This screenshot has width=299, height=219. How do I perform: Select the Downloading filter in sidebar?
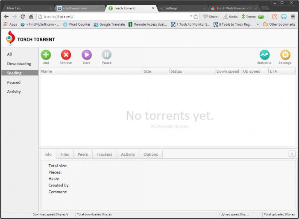[x=19, y=63]
